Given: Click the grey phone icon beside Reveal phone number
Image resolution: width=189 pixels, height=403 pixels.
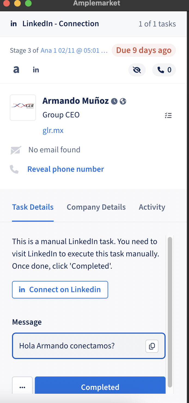Looking at the screenshot, I should coord(14,169).
